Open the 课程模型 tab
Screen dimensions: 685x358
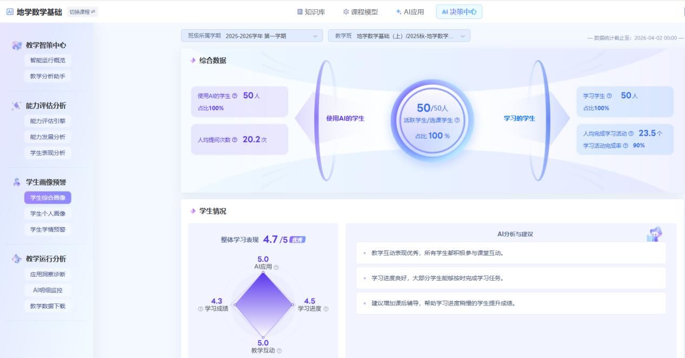tap(360, 12)
